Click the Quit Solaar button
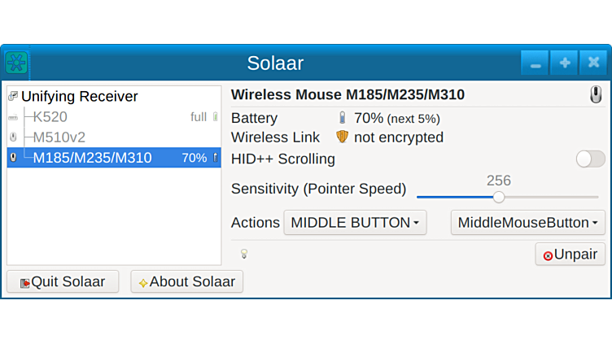 pos(63,282)
